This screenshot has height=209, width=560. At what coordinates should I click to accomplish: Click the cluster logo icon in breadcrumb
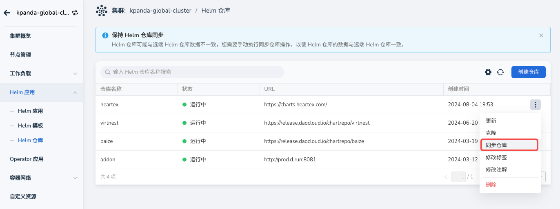(x=101, y=11)
